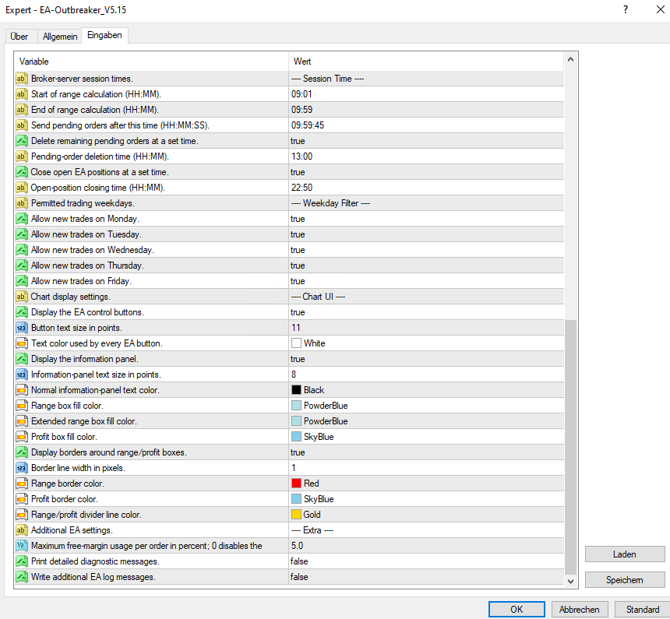Click the 22:50 open-position closing time value
This screenshot has height=619, width=670.
tap(301, 188)
